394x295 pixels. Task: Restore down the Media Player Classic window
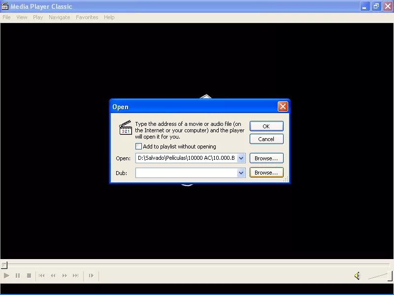point(376,6)
